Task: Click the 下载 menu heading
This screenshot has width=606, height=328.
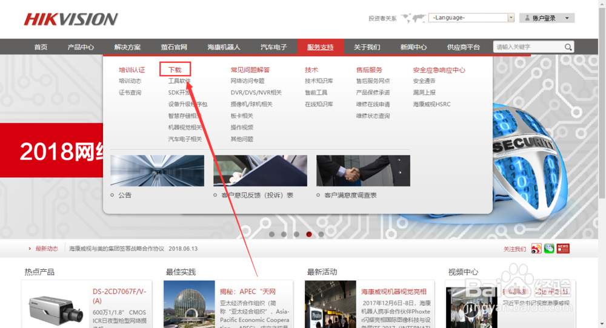Action: point(175,70)
